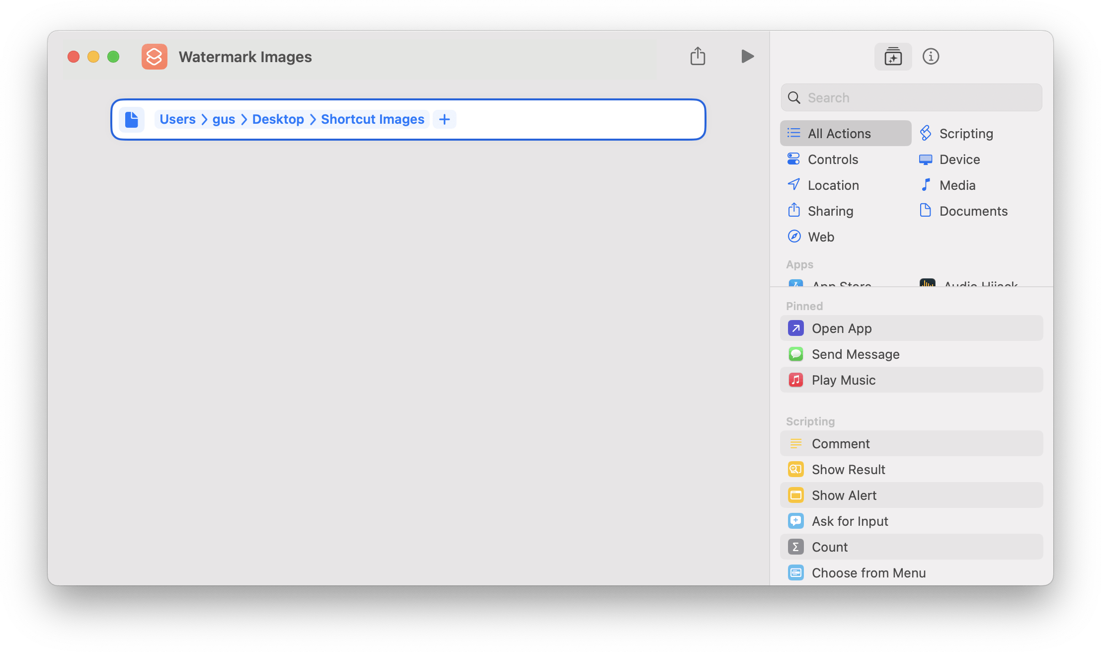The image size is (1101, 652).
Task: Click the Shortcut Images folder segment
Action: tap(372, 119)
